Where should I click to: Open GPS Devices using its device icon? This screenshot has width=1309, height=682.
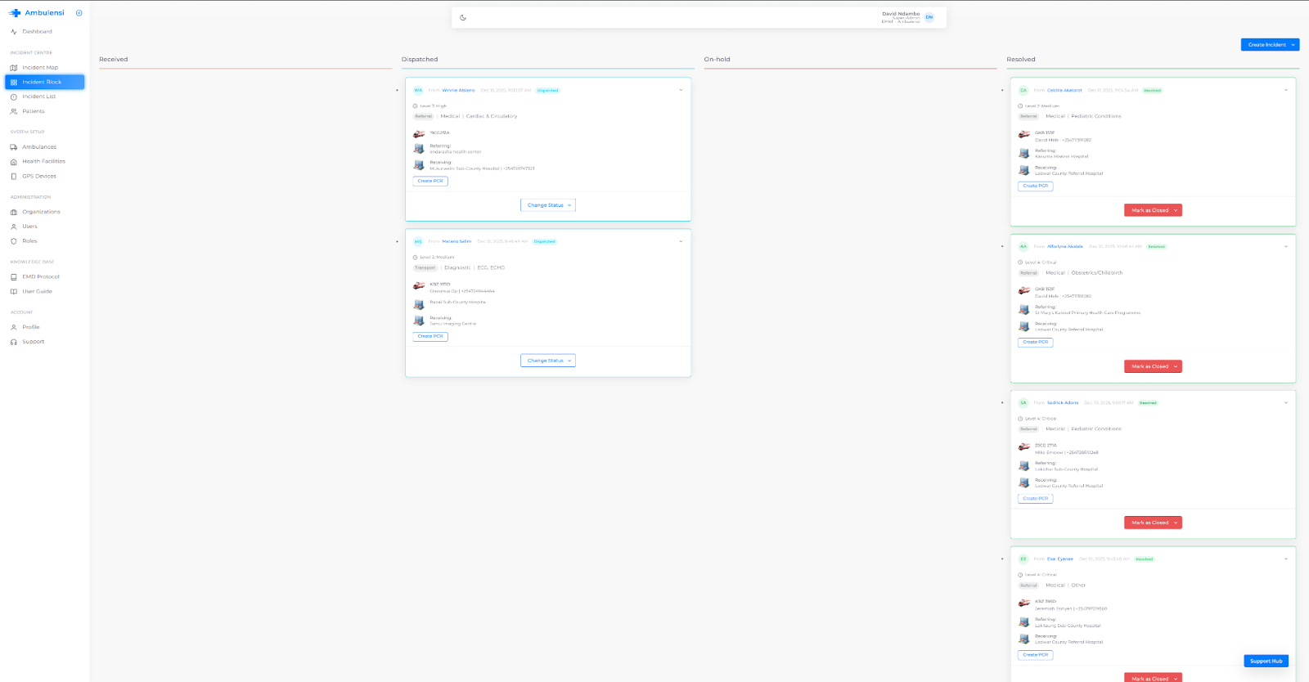click(14, 177)
